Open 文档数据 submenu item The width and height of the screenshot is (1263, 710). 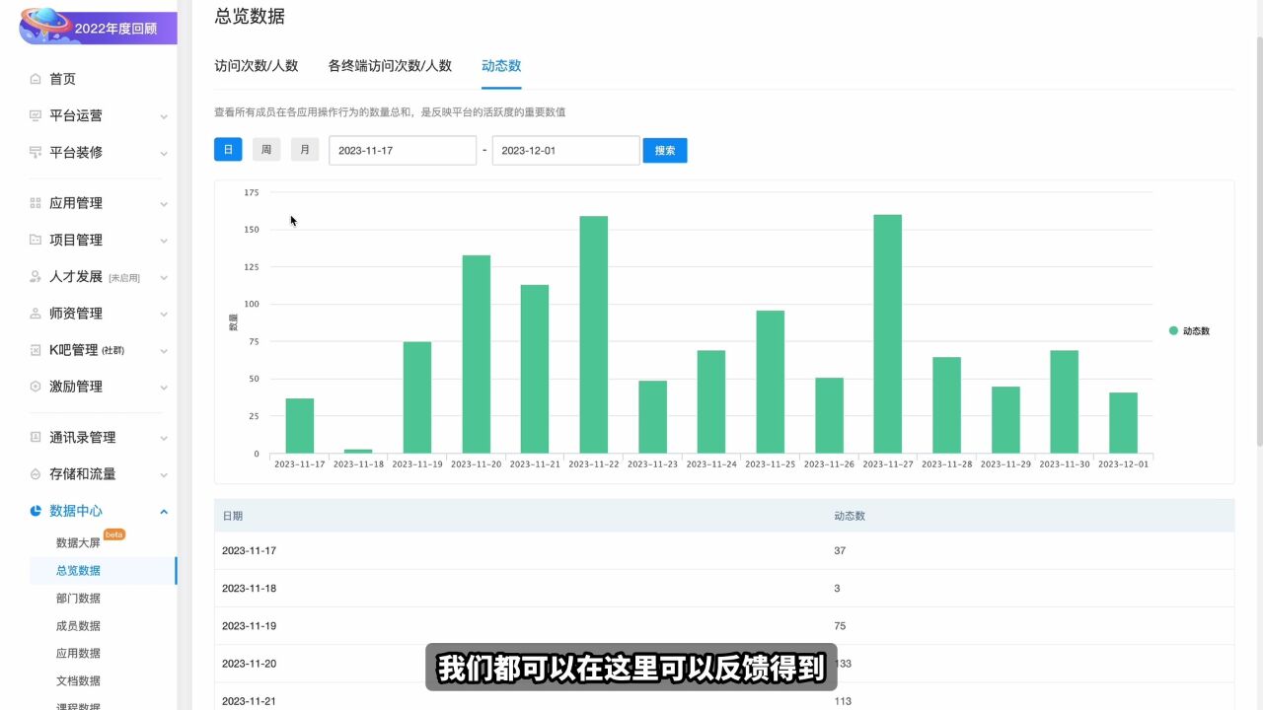coord(78,680)
